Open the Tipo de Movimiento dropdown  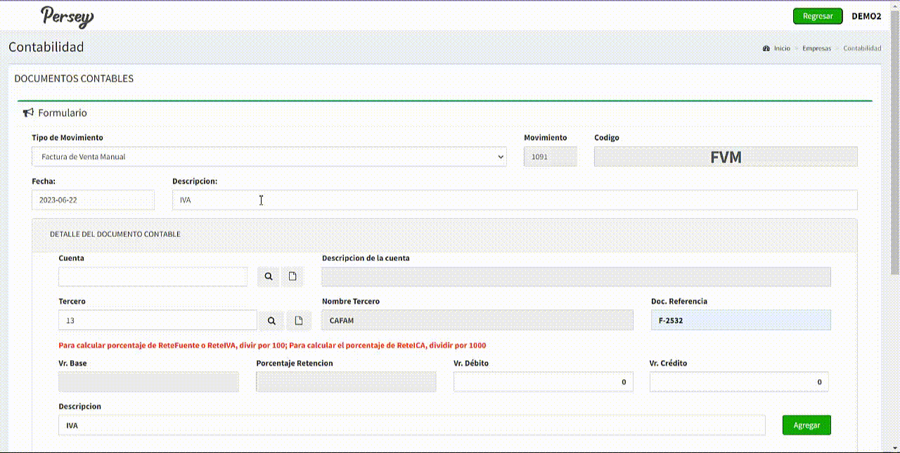269,157
